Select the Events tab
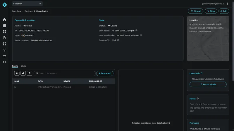234x131 pixels. [x=15, y=66]
